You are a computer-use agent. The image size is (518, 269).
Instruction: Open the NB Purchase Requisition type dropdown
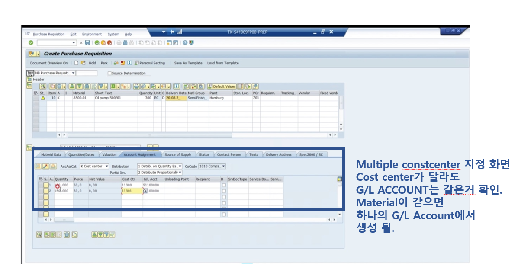point(73,73)
